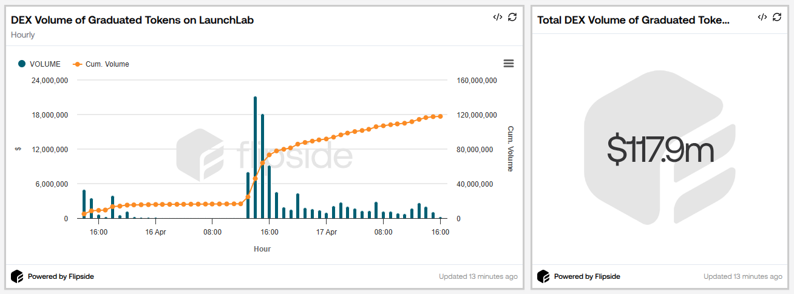794x294 pixels.
Task: Click the first orange cumulative volume point
Action: [84, 214]
